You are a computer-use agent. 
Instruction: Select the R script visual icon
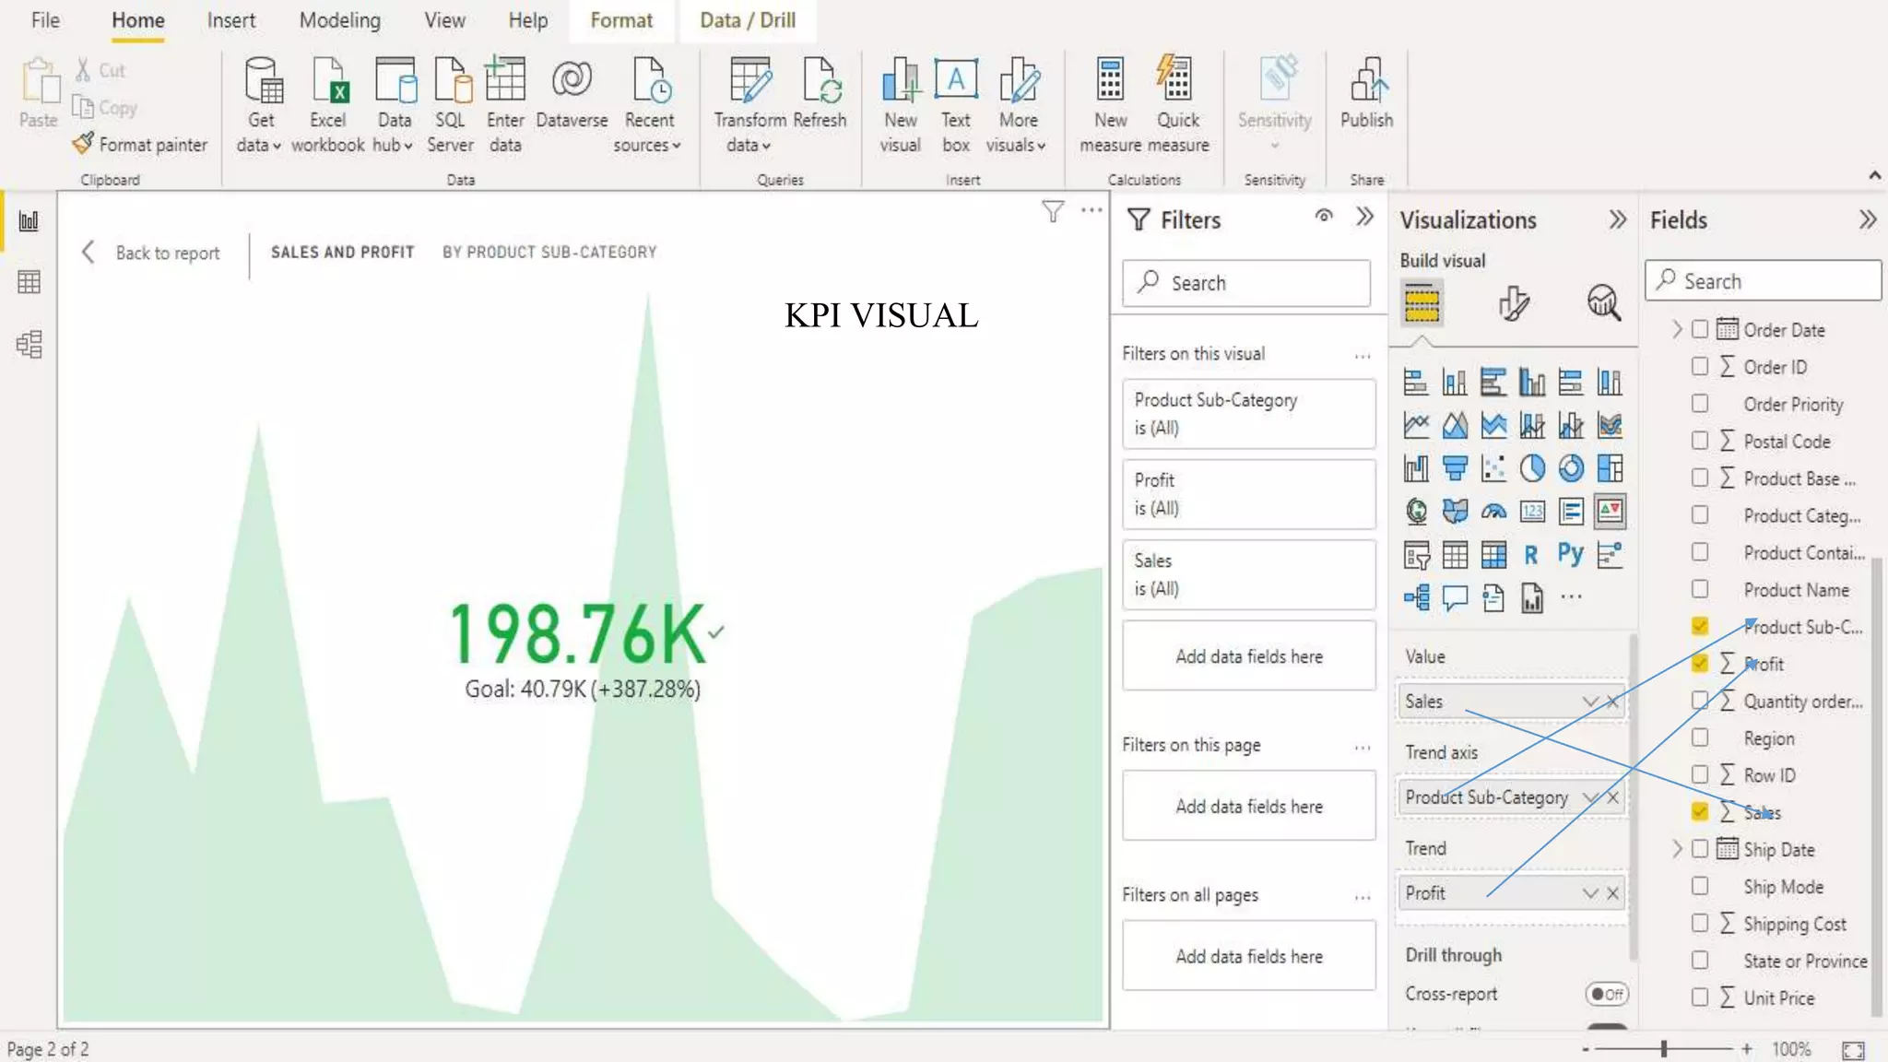[x=1531, y=554]
